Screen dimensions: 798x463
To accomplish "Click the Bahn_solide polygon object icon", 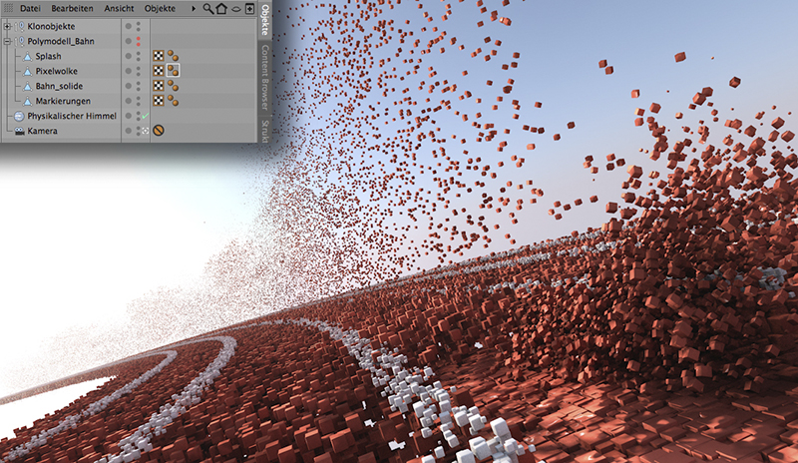I will coord(28,86).
